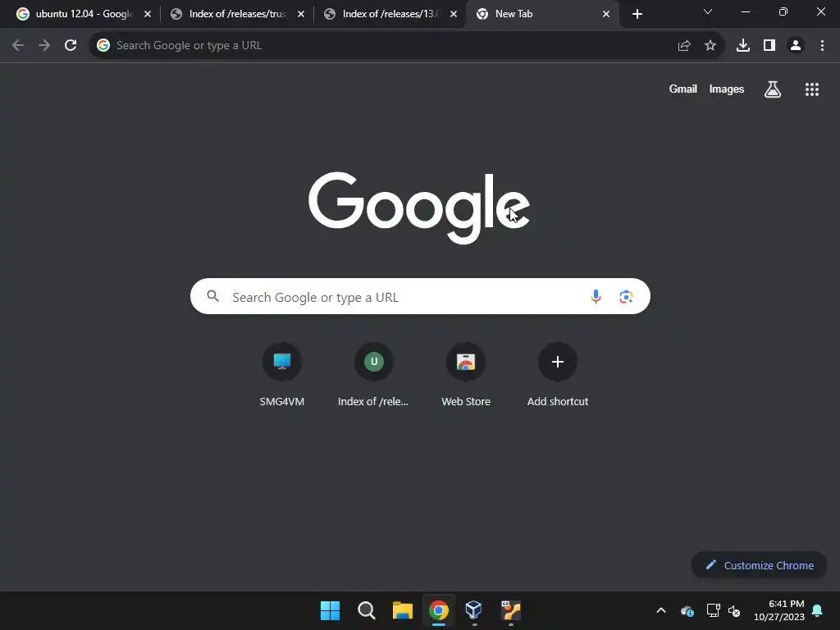Open the SMG4VM shortcut
840x630 pixels.
pyautogui.click(x=282, y=375)
